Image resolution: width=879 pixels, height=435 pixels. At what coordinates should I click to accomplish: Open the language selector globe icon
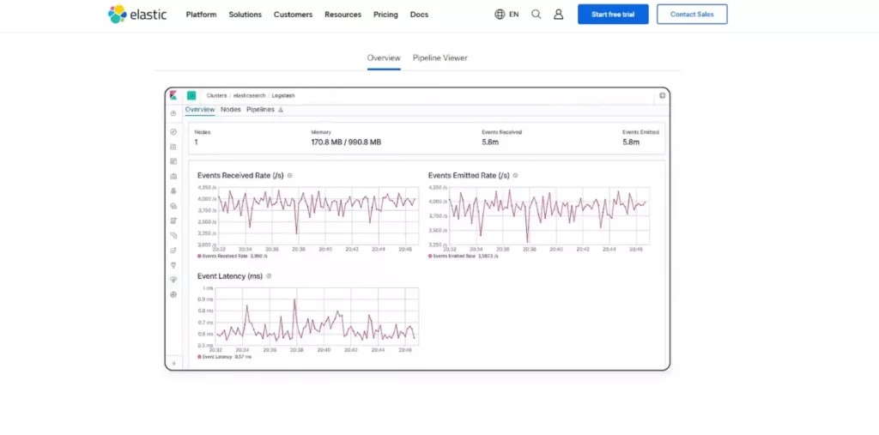tap(500, 15)
